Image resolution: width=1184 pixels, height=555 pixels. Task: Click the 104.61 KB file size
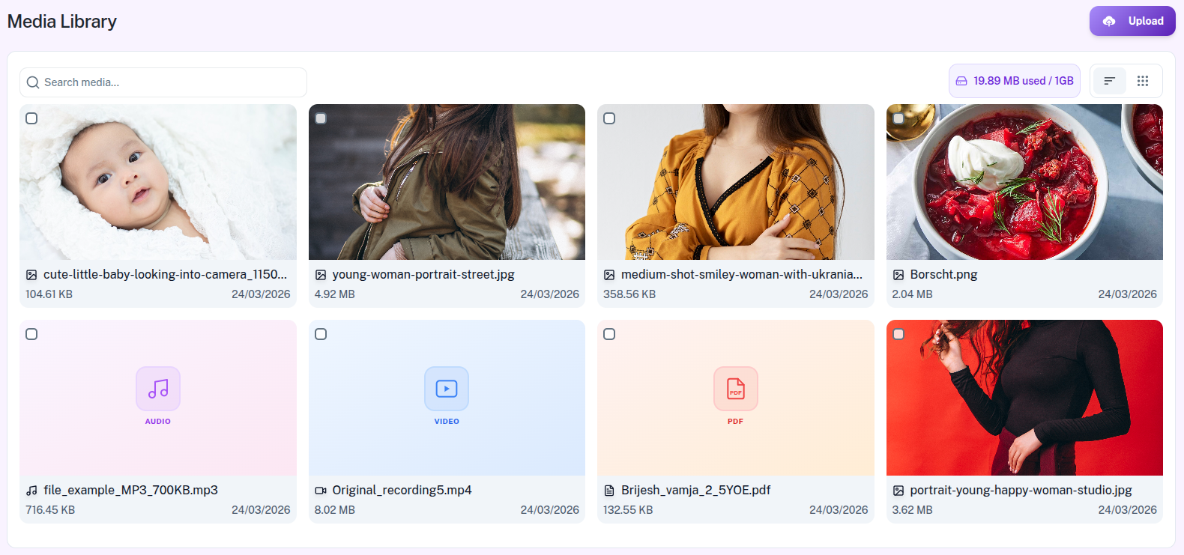49,294
